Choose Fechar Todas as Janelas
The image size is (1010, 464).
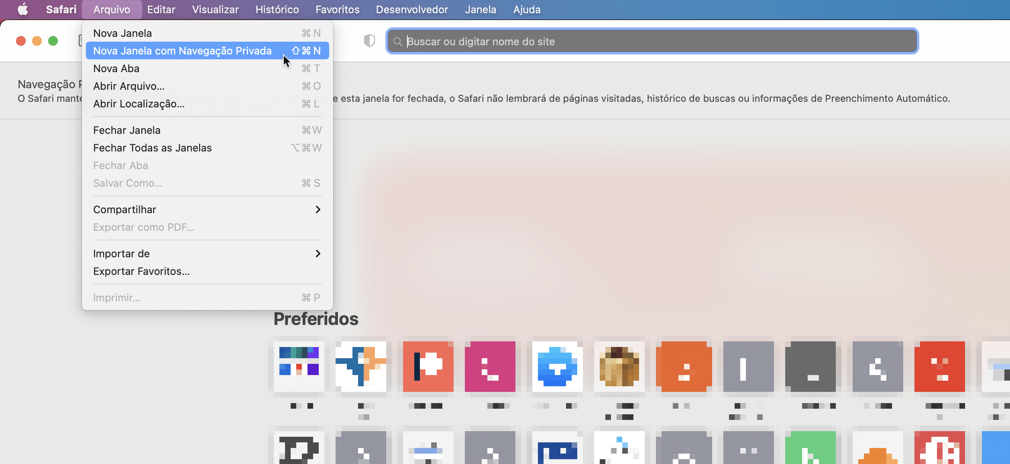click(x=207, y=148)
